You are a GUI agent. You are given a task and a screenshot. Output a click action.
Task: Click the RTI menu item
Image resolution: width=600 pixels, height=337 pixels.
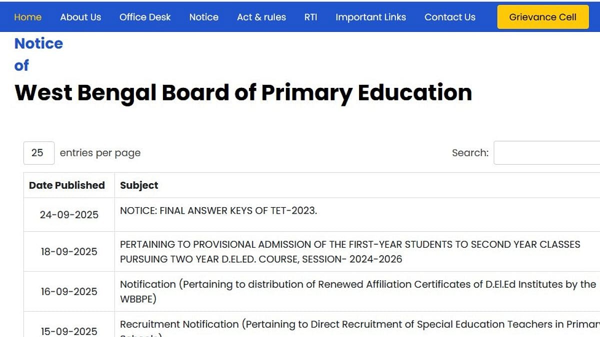pos(310,17)
